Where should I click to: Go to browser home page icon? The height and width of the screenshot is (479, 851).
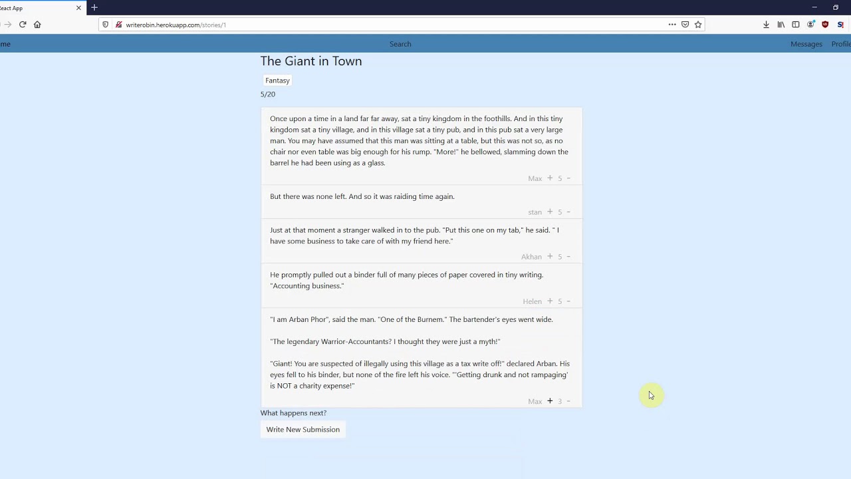pyautogui.click(x=37, y=25)
